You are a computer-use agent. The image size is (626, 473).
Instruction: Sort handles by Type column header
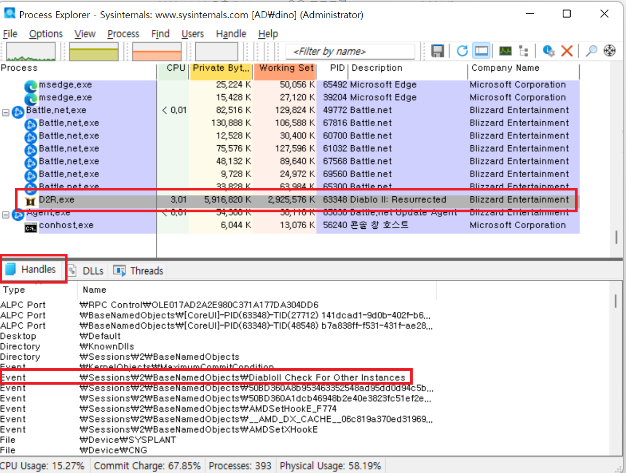point(39,290)
